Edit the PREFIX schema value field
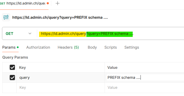 (145, 78)
